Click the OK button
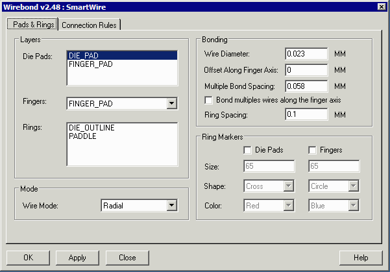 [x=28, y=258]
